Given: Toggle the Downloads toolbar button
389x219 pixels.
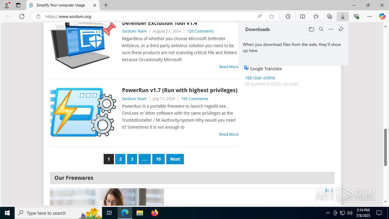Looking at the screenshot, I should tap(343, 16).
